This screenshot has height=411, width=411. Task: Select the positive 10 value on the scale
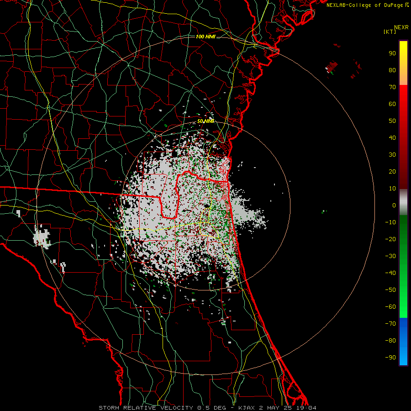tap(392, 188)
